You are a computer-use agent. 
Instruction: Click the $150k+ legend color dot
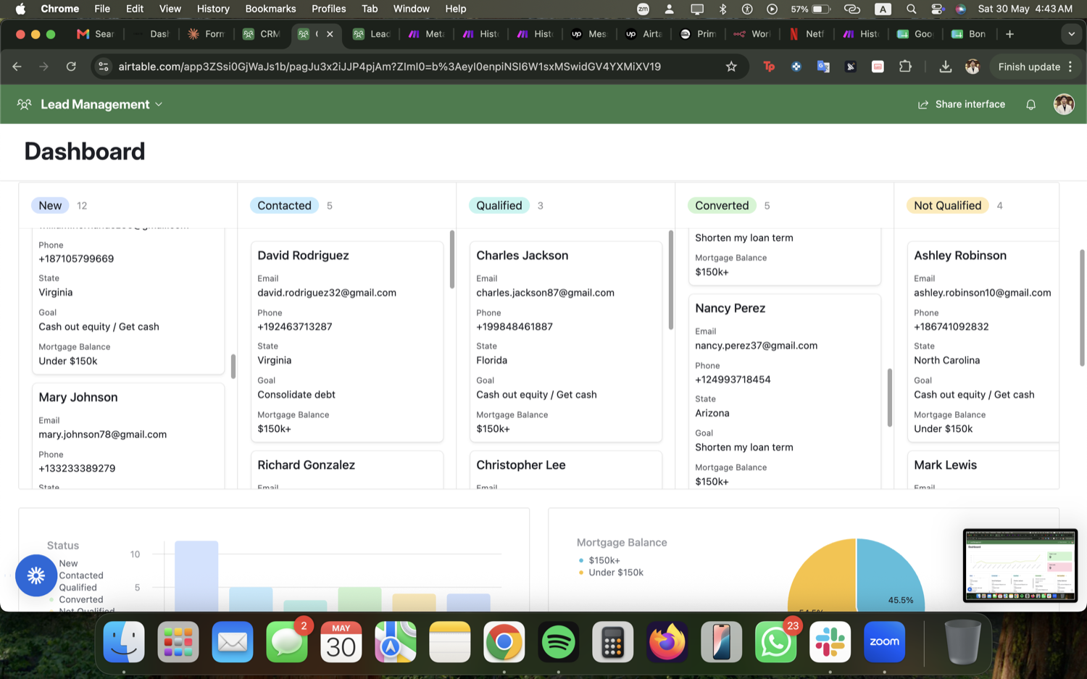pos(581,560)
